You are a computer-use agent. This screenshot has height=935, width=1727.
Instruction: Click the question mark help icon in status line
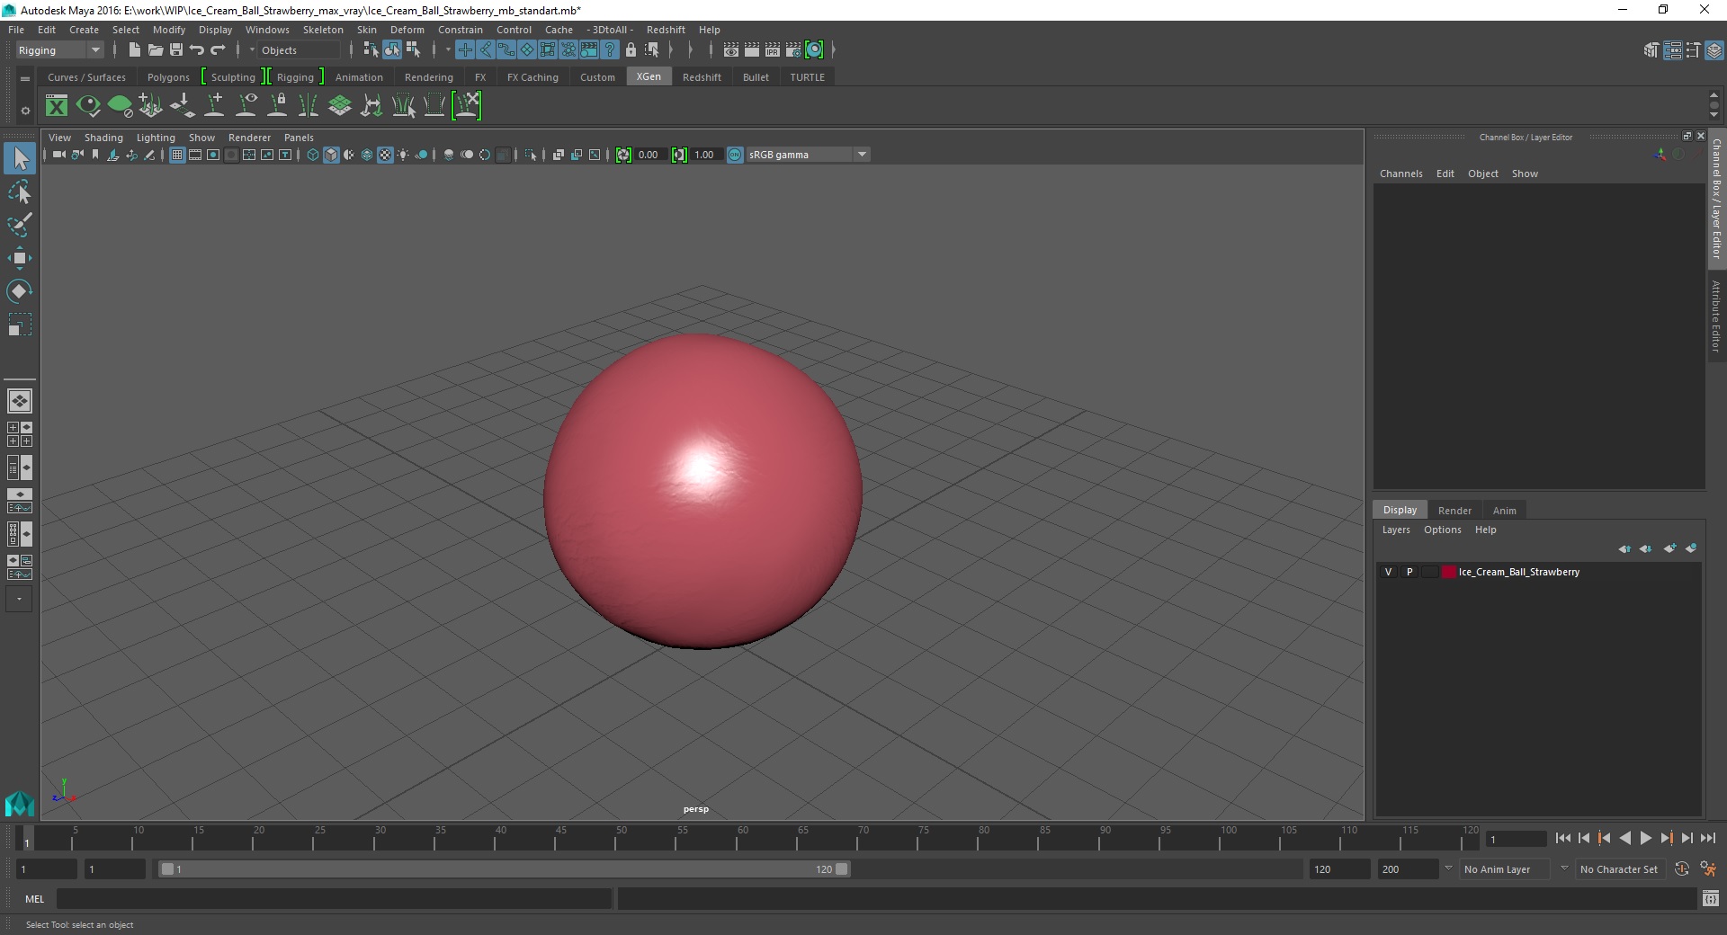coord(610,50)
